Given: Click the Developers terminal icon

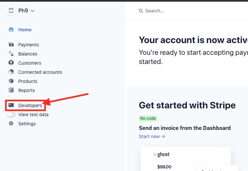Looking at the screenshot, I should [x=11, y=105].
